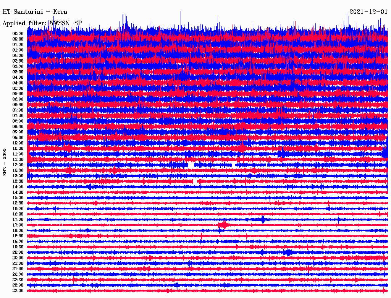391x298 pixels.
Task: Click the date label 2021-12-01
Action: click(x=368, y=12)
